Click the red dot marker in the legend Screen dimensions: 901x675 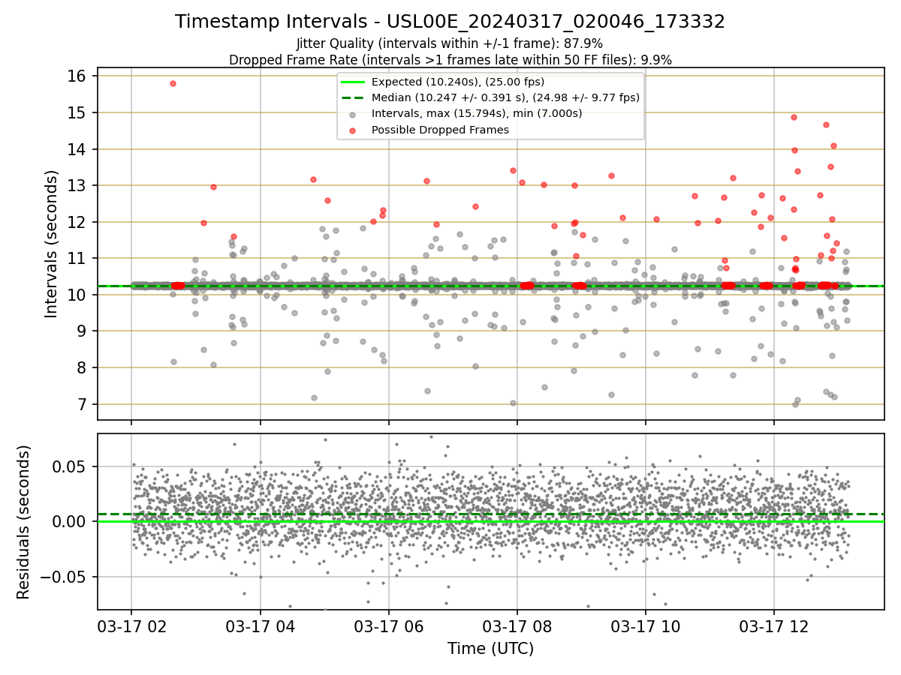(x=353, y=130)
